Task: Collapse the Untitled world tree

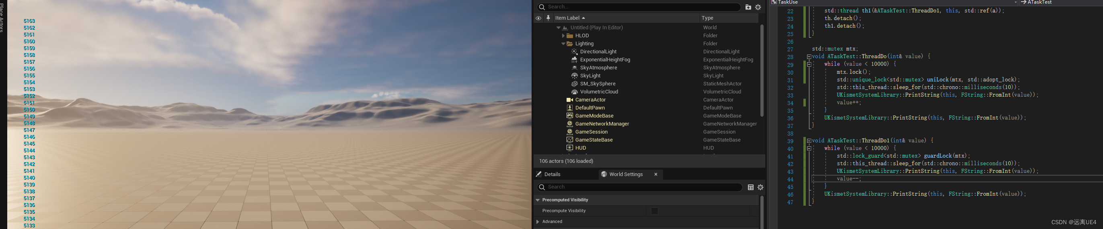Action: 559,28
